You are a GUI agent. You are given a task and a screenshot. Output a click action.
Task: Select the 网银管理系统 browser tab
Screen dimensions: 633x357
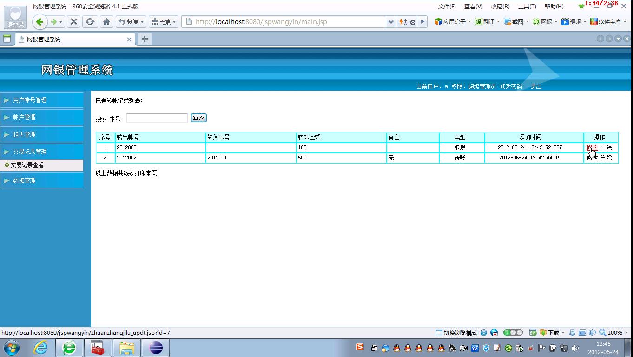pyautogui.click(x=74, y=39)
